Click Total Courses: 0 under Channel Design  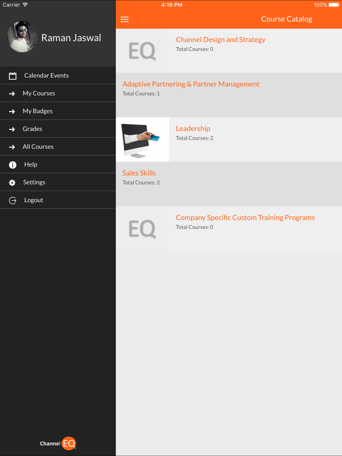click(x=195, y=49)
